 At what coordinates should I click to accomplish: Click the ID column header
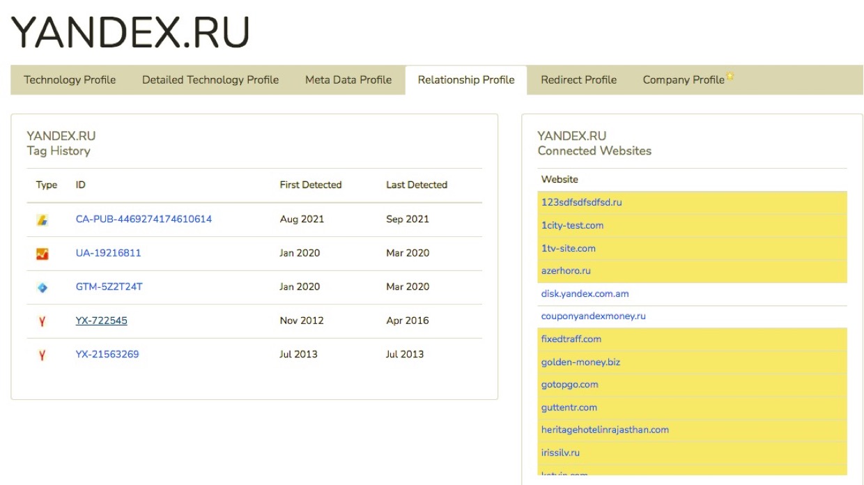[81, 185]
